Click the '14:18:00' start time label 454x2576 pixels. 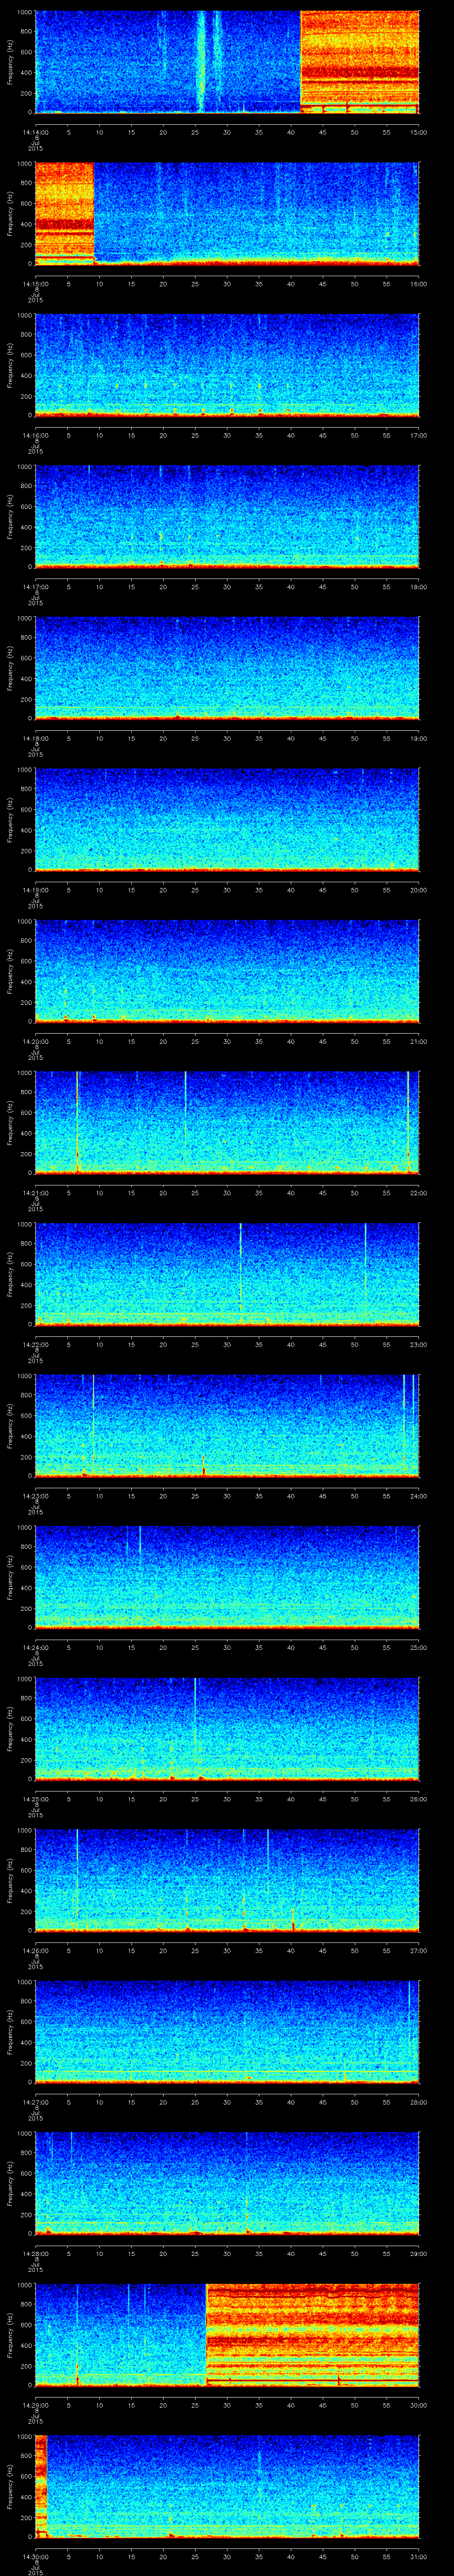35,738
